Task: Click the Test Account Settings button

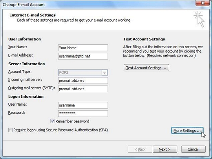Action: pyautogui.click(x=146, y=68)
